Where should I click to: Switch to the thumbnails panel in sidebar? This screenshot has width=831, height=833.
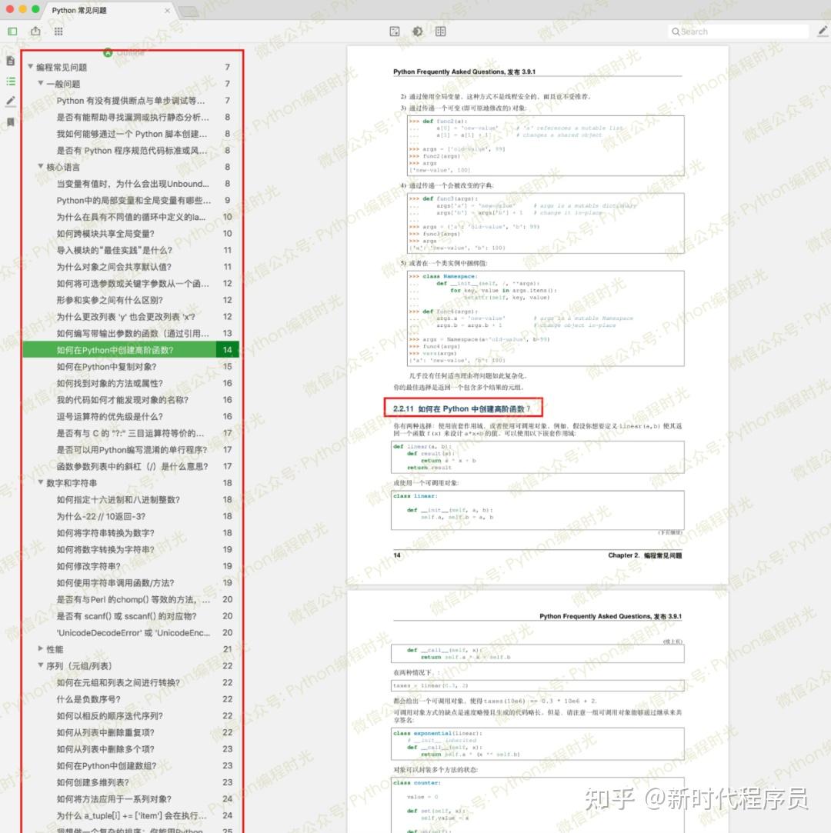(9, 60)
